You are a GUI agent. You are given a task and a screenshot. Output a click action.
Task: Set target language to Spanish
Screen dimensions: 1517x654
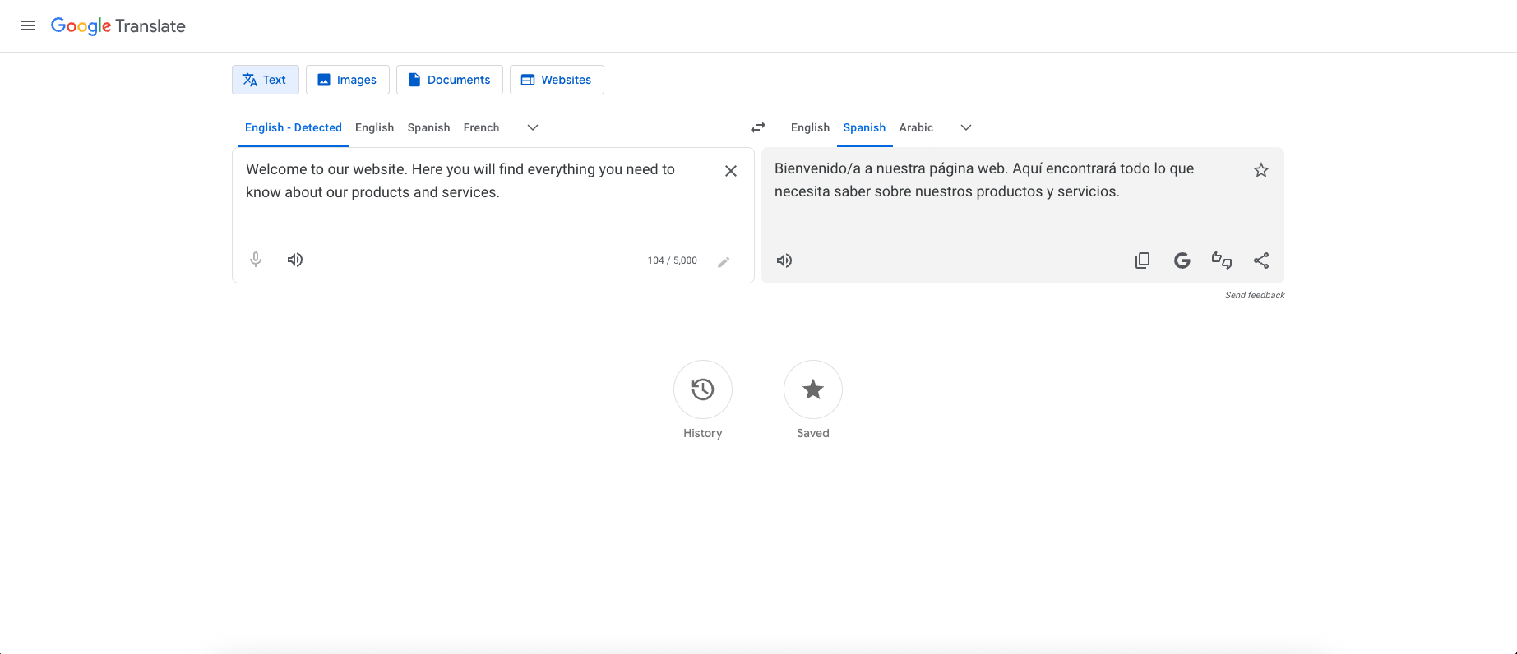[865, 127]
